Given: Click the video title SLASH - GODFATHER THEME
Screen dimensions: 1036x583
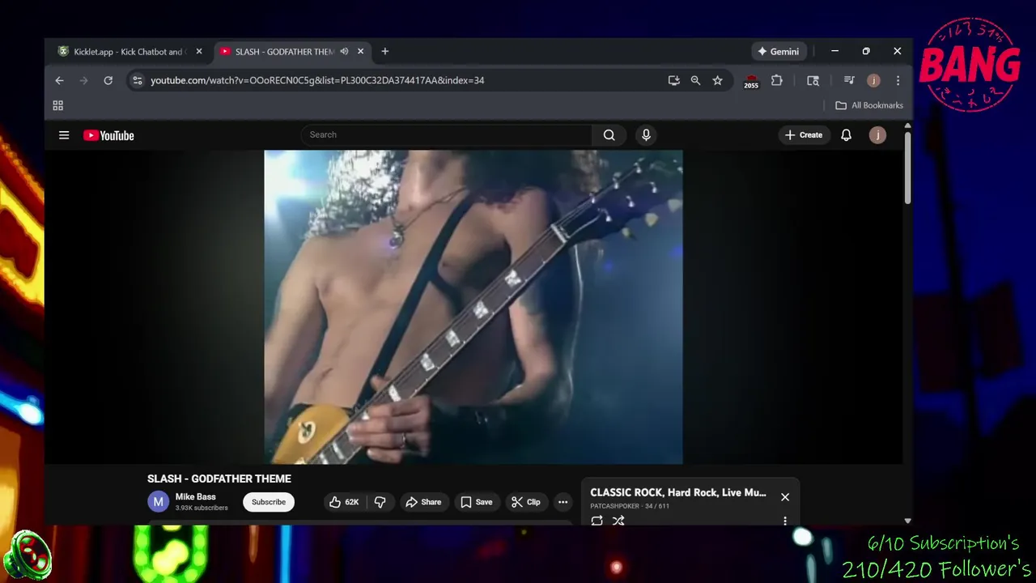Looking at the screenshot, I should (x=219, y=479).
